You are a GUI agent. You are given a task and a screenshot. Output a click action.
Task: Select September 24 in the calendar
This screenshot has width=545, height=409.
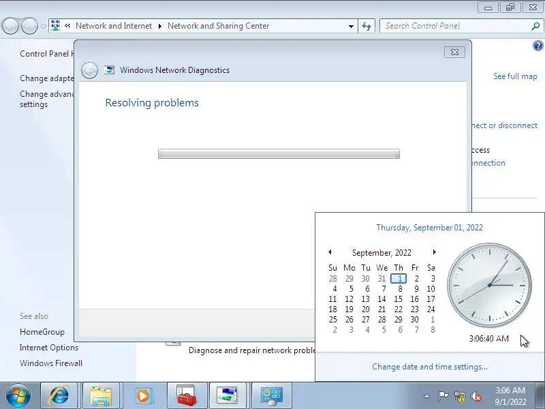[x=431, y=309]
